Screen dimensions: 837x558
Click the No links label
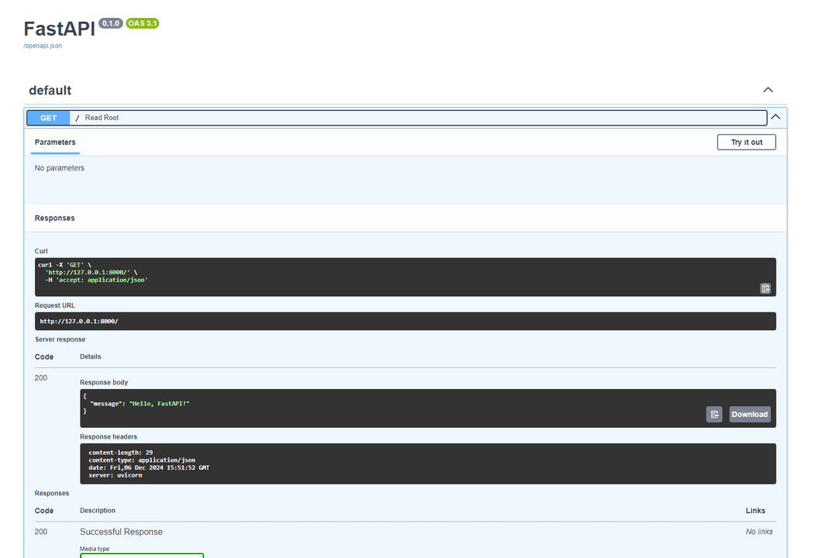(758, 532)
